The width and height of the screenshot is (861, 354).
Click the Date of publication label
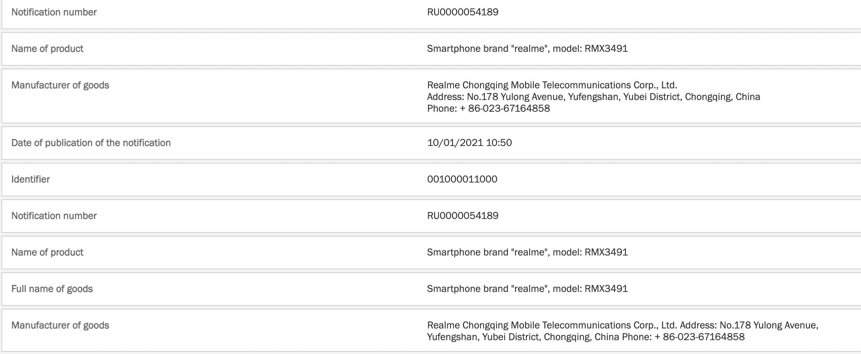91,143
